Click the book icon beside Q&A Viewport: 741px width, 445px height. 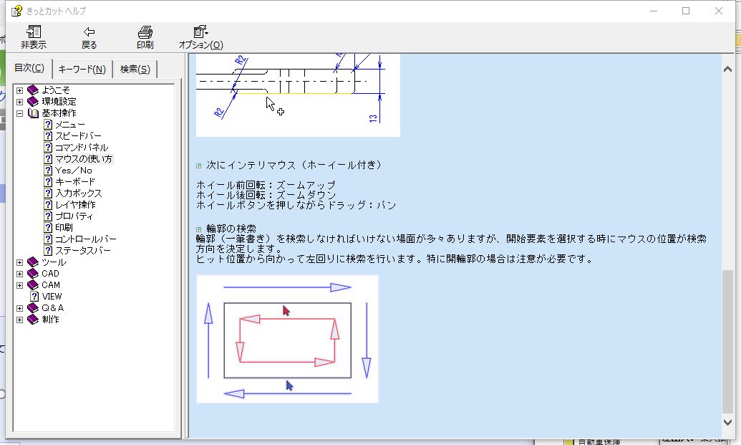pyautogui.click(x=33, y=308)
